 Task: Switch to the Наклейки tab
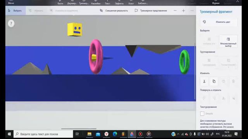click(96, 2)
